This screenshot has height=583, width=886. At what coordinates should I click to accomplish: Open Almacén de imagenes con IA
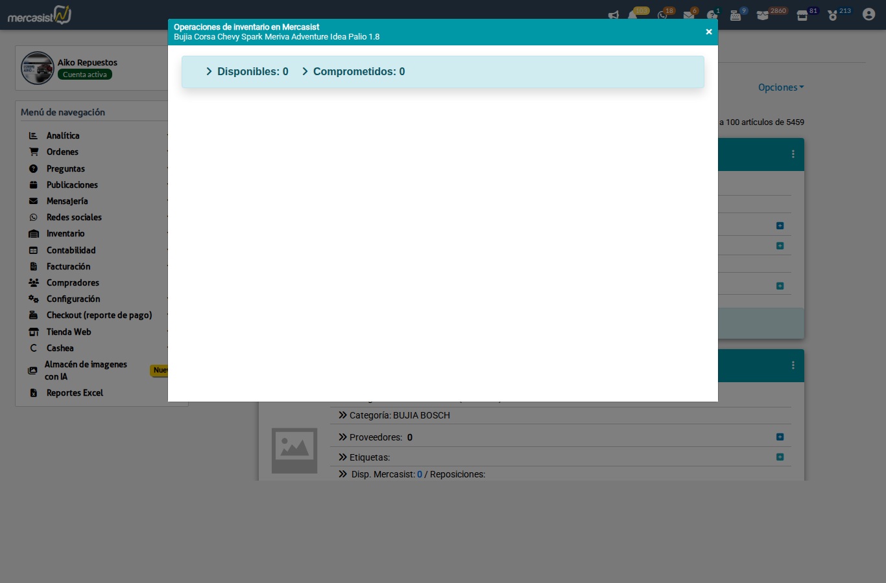click(86, 371)
